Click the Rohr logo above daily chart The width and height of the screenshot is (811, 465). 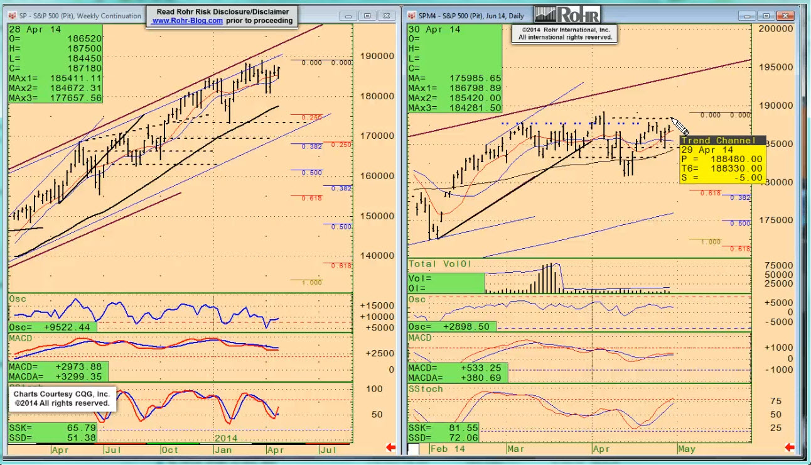click(x=567, y=14)
